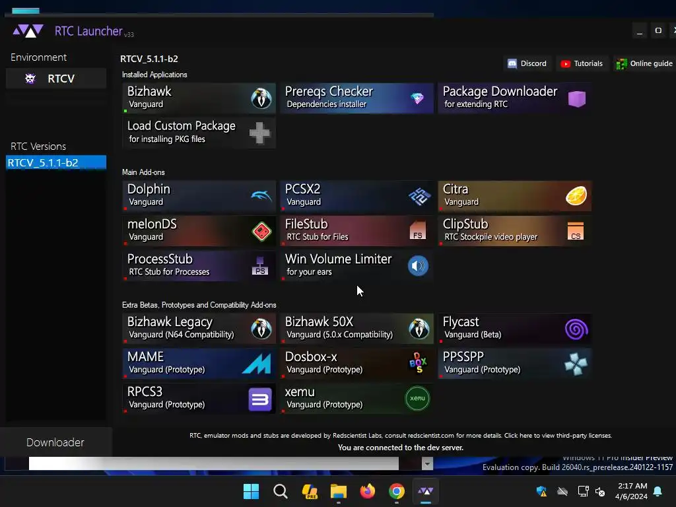Click the Bizhawk 50X icon
The height and width of the screenshot is (507, 676).
coord(419,329)
